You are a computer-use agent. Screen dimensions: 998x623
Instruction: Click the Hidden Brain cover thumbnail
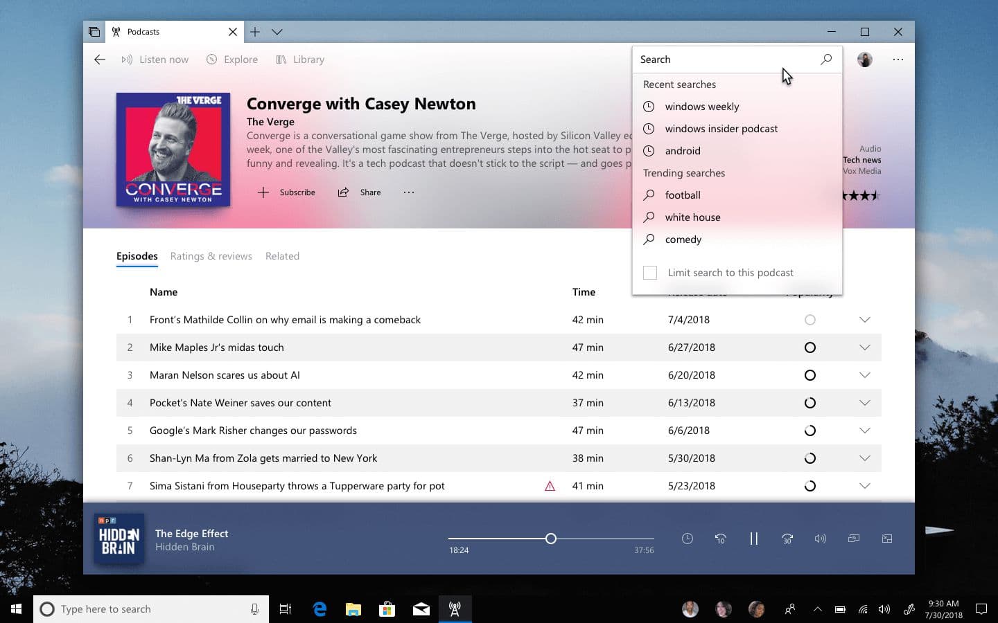coord(119,539)
